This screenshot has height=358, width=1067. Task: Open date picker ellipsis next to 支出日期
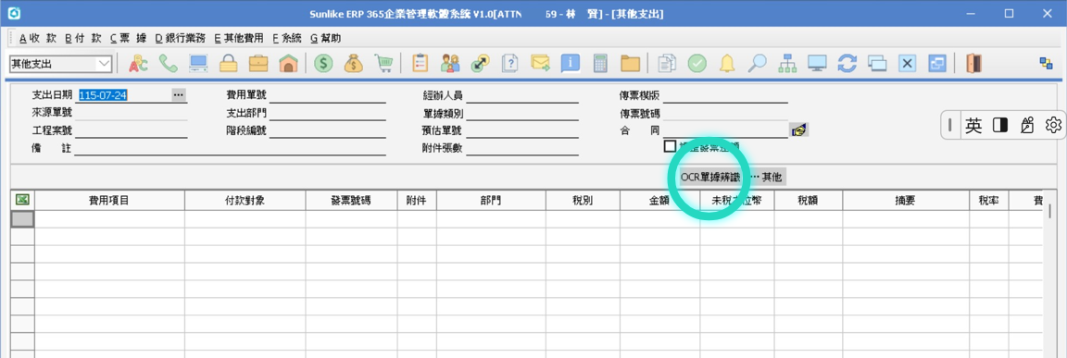click(x=178, y=95)
